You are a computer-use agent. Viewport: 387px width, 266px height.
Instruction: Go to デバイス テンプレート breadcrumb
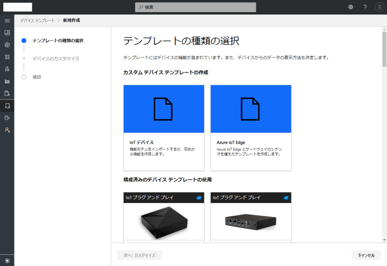click(x=37, y=21)
